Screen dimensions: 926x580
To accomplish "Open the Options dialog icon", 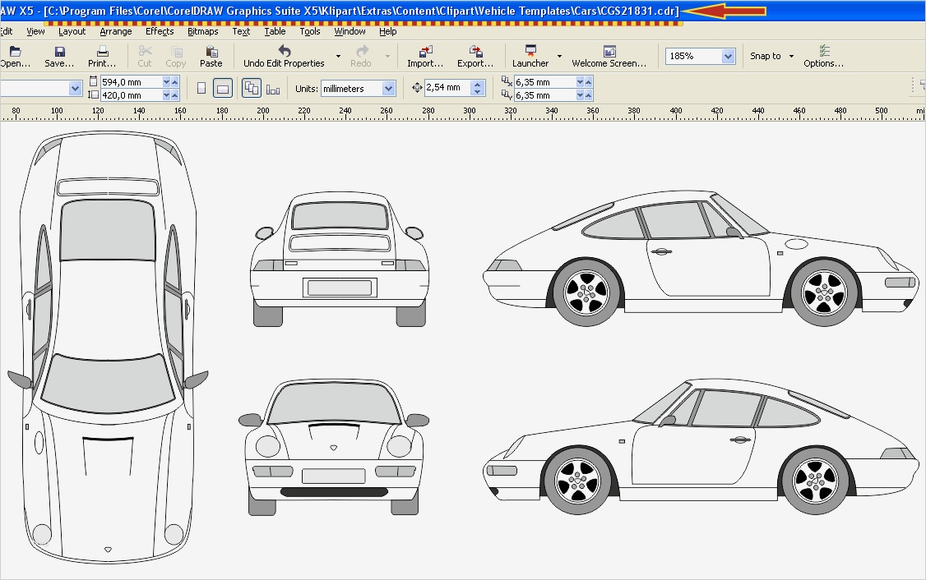I will tap(824, 52).
